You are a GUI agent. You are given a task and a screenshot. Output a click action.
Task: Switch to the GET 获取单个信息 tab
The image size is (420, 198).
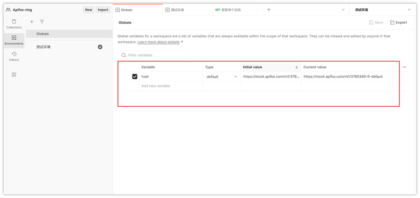234,10
